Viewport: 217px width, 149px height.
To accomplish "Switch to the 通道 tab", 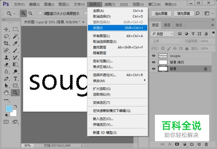I will [167, 25].
